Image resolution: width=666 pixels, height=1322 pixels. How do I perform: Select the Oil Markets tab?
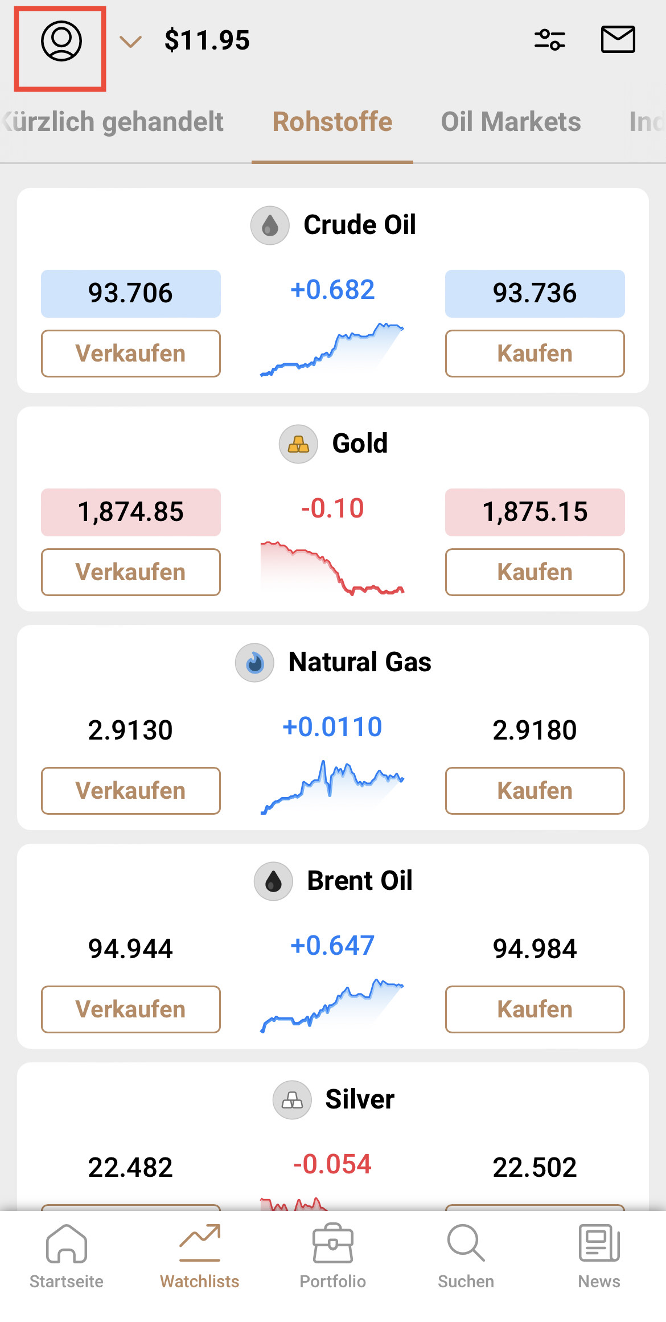[x=511, y=122]
